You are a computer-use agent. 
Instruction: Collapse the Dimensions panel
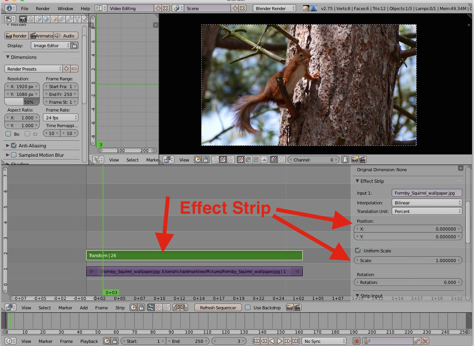pos(8,57)
